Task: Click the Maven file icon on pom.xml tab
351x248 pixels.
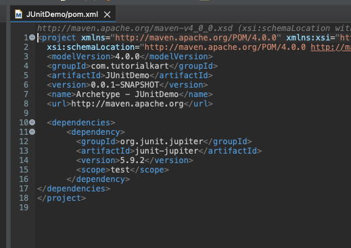Action: pyautogui.click(x=18, y=15)
